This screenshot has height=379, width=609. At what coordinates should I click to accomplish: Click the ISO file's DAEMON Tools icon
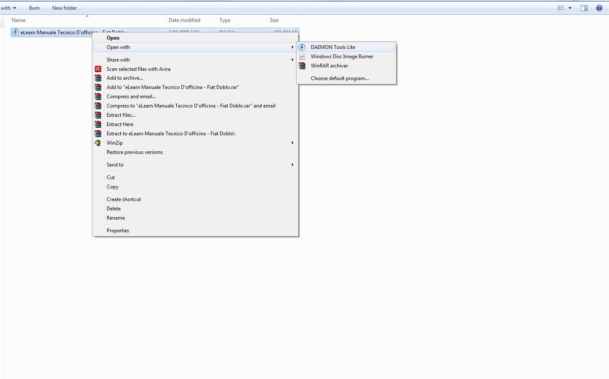[16, 32]
